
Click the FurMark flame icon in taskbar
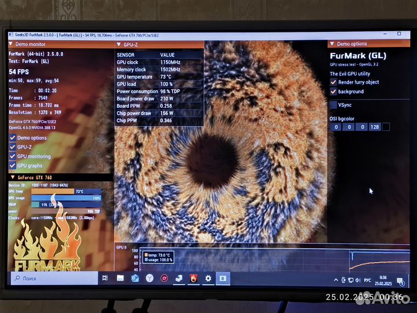pos(194,278)
